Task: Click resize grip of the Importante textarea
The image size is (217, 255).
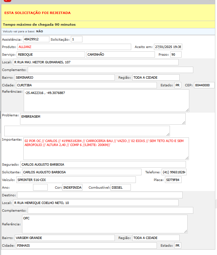Action: [x=187, y=158]
